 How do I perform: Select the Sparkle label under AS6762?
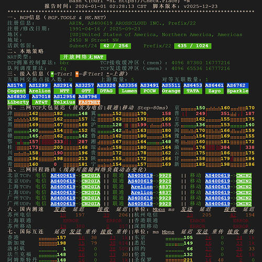(237, 91)
